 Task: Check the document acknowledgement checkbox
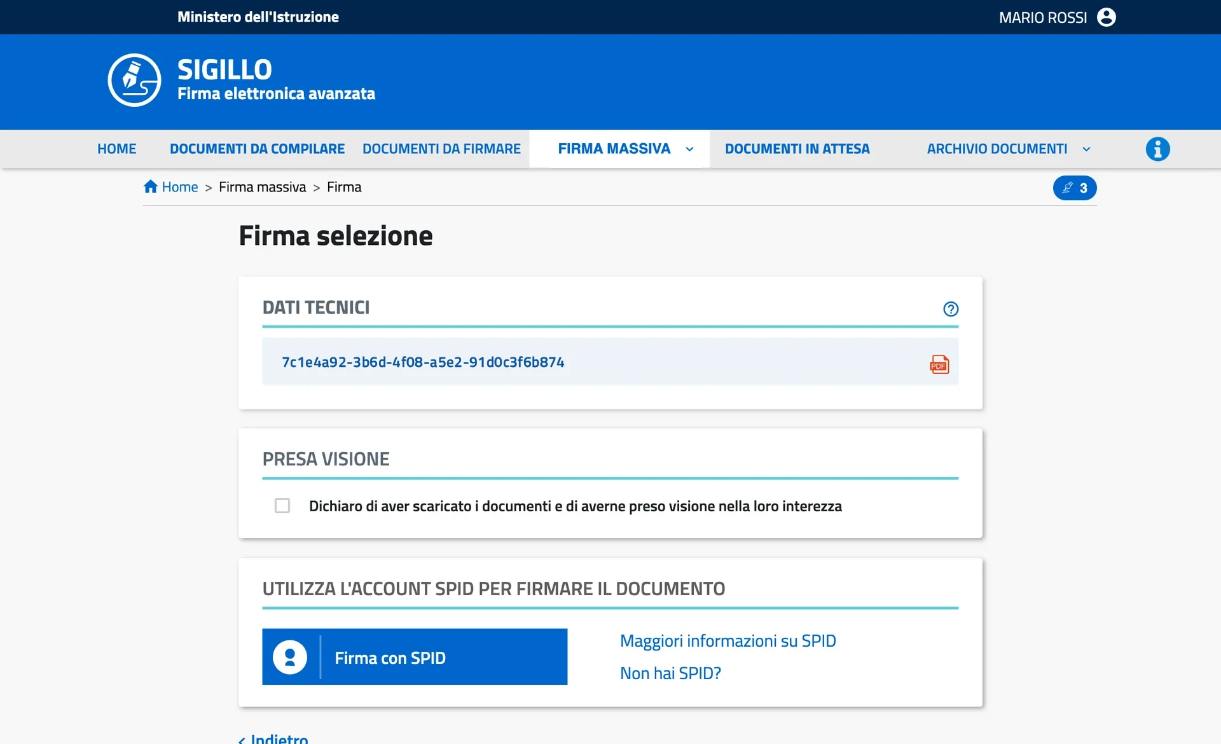(x=282, y=506)
